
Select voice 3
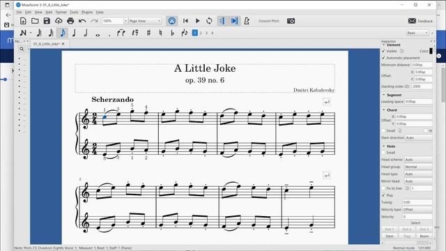[207, 33]
